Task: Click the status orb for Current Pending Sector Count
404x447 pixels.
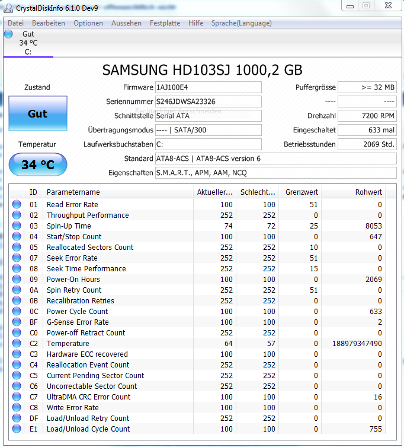Action: (x=17, y=375)
